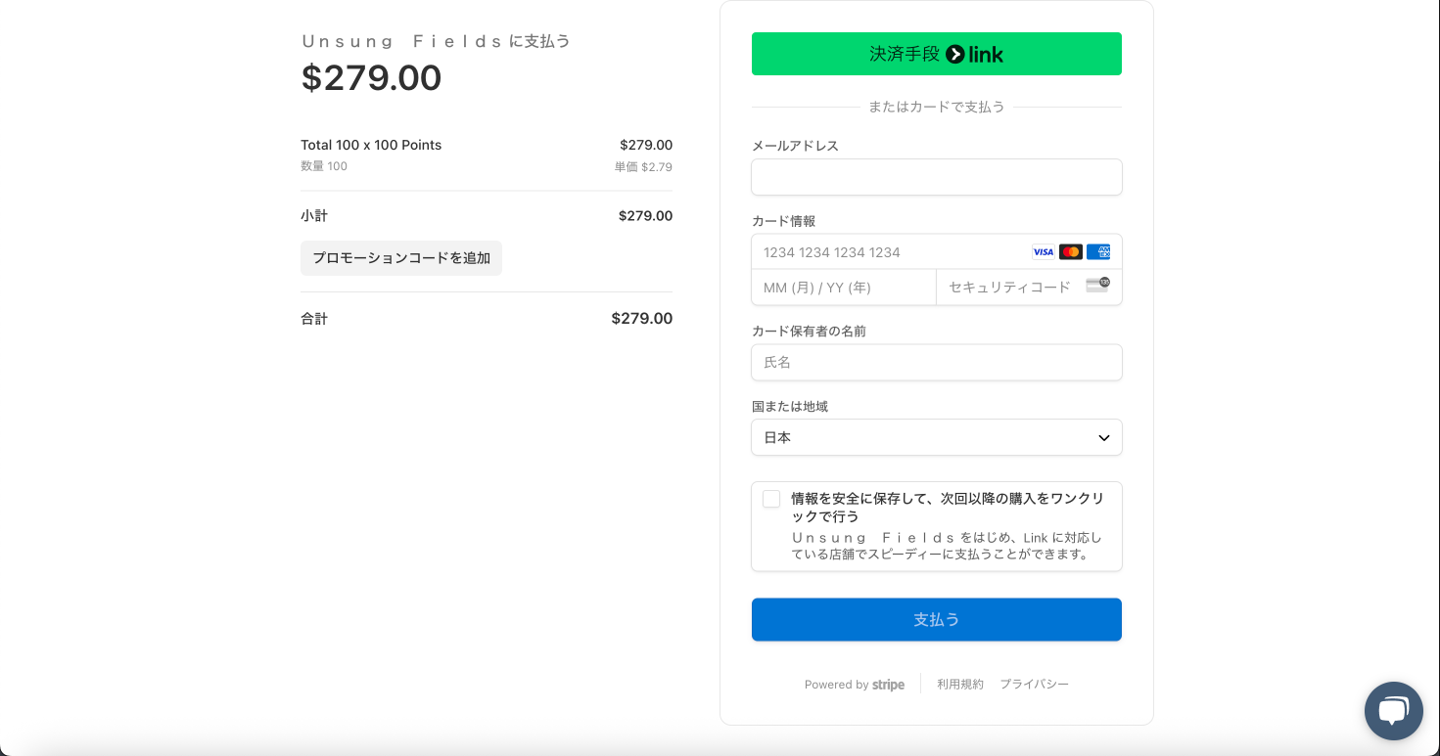Open the 国または地域 country dropdown
1440x756 pixels.
coord(937,437)
